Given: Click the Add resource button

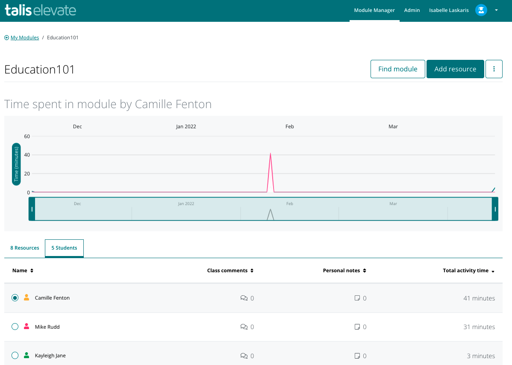Looking at the screenshot, I should pyautogui.click(x=455, y=69).
